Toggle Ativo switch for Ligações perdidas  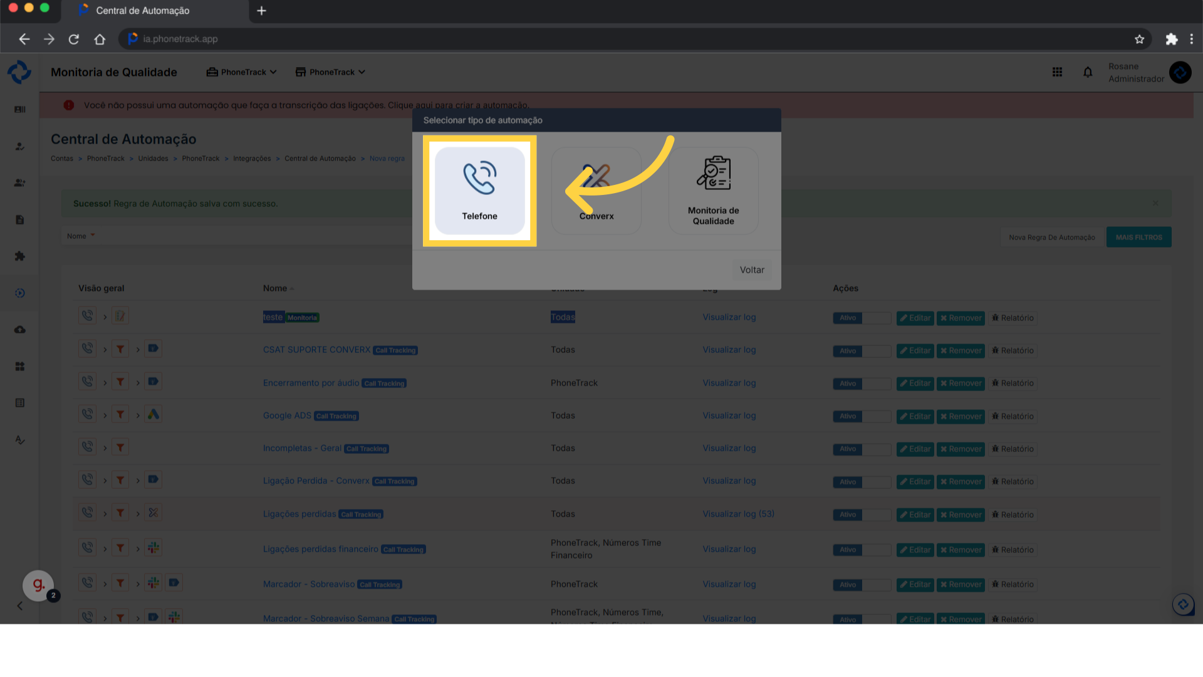(x=862, y=515)
